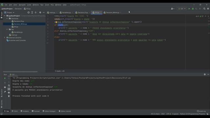Select Decision_If.py in project tree
210x118 pixels.
(19, 21)
